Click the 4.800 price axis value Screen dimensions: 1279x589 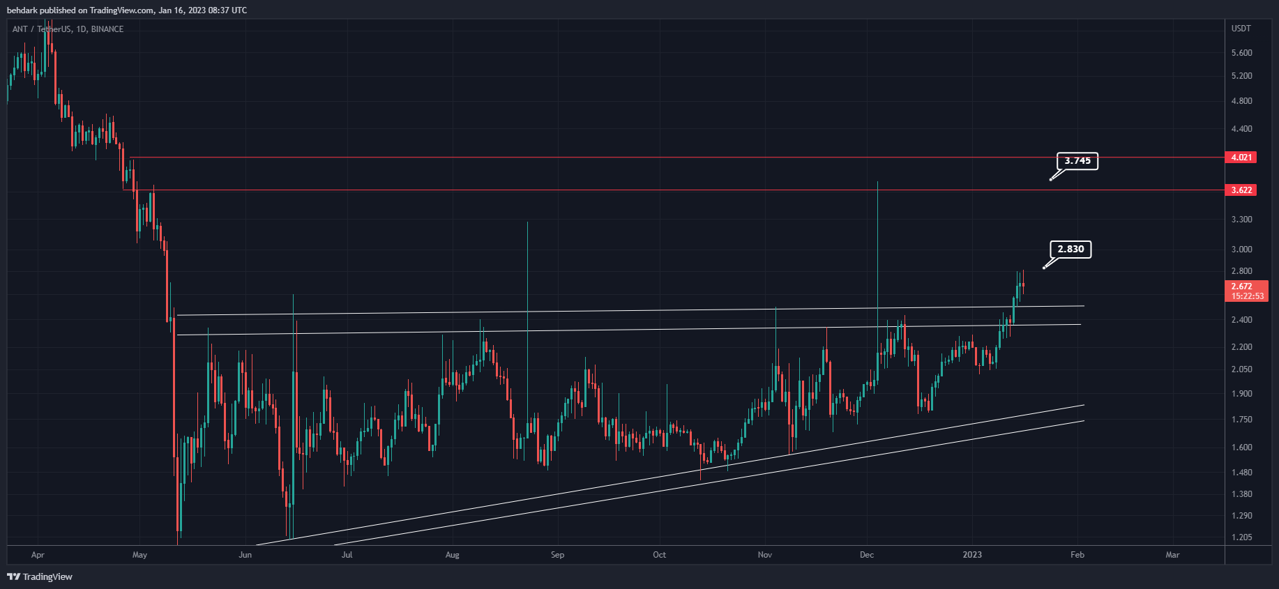click(x=1241, y=101)
